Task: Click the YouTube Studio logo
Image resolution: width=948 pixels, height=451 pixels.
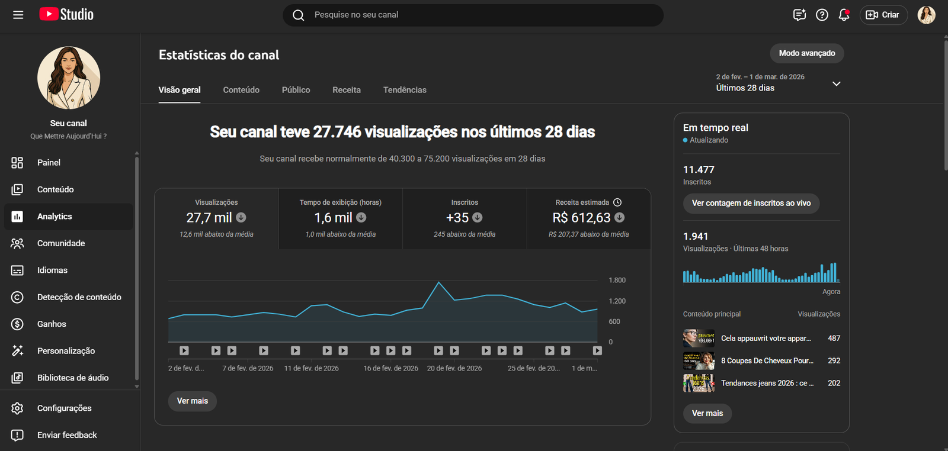Action: click(x=66, y=14)
